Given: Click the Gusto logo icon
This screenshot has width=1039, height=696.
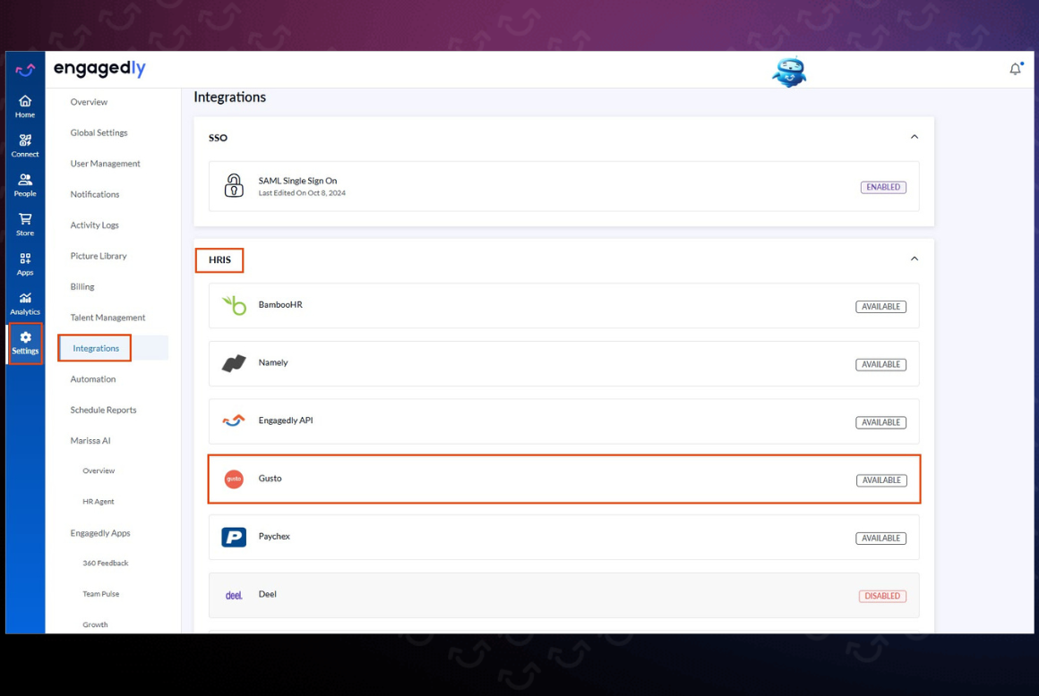Looking at the screenshot, I should [x=233, y=479].
